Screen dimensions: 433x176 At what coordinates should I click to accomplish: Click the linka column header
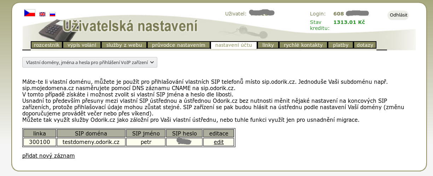40,133
